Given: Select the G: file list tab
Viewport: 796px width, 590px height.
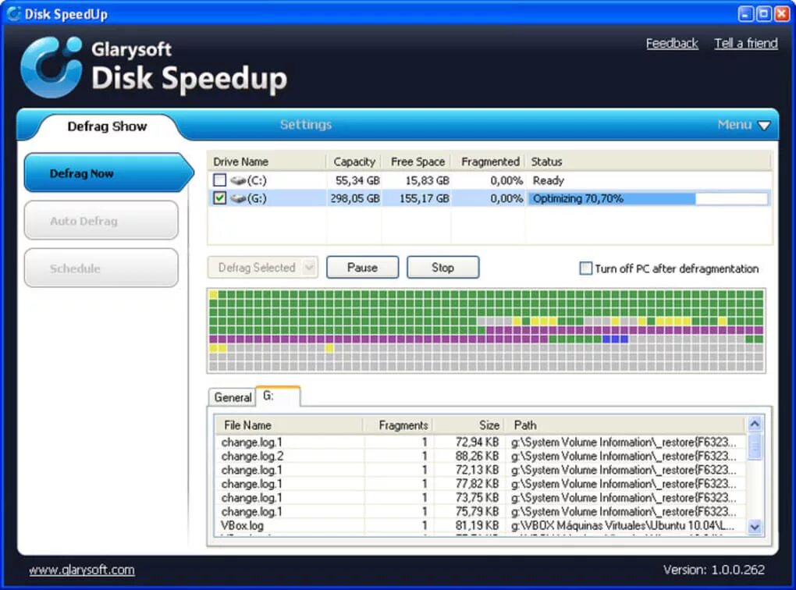Looking at the screenshot, I should [278, 396].
